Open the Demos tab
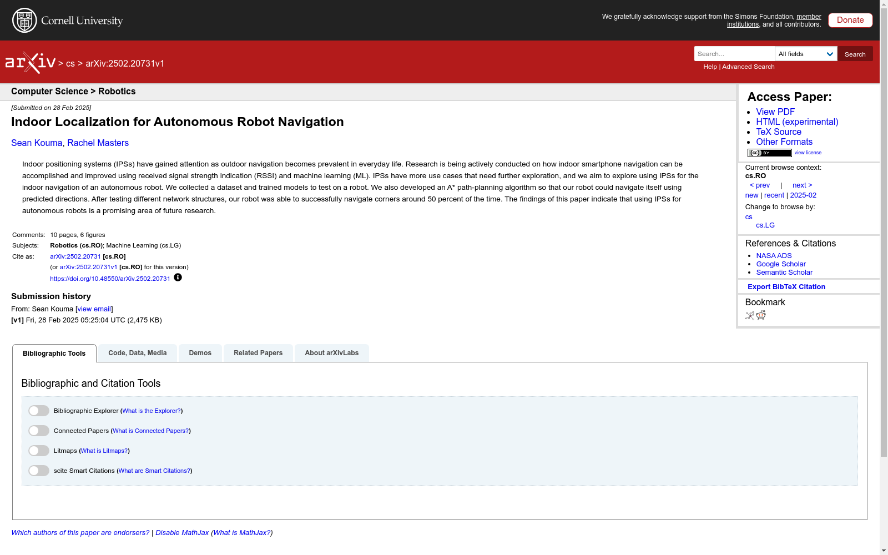This screenshot has width=888, height=555. coord(200,353)
